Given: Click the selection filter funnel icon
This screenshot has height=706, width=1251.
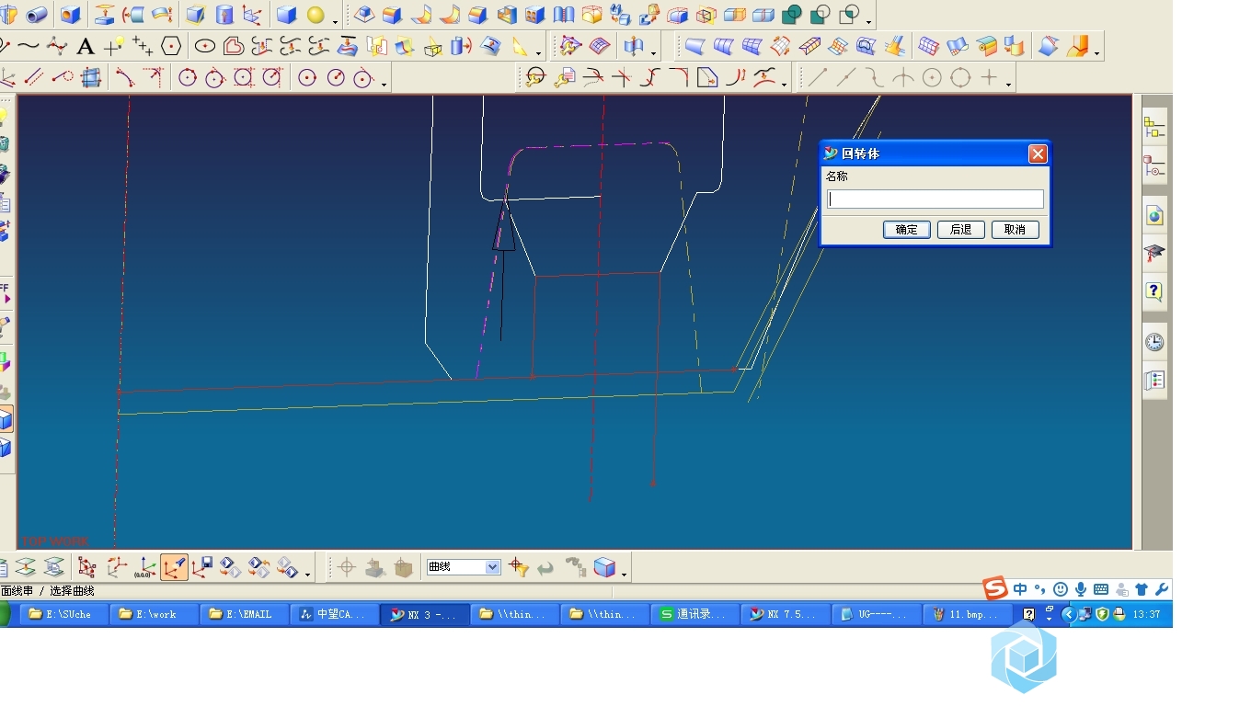Looking at the screenshot, I should (518, 567).
